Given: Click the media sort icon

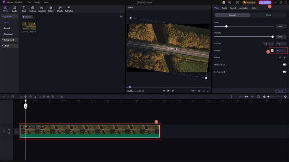Looking at the screenshot, I should (x=121, y=17).
